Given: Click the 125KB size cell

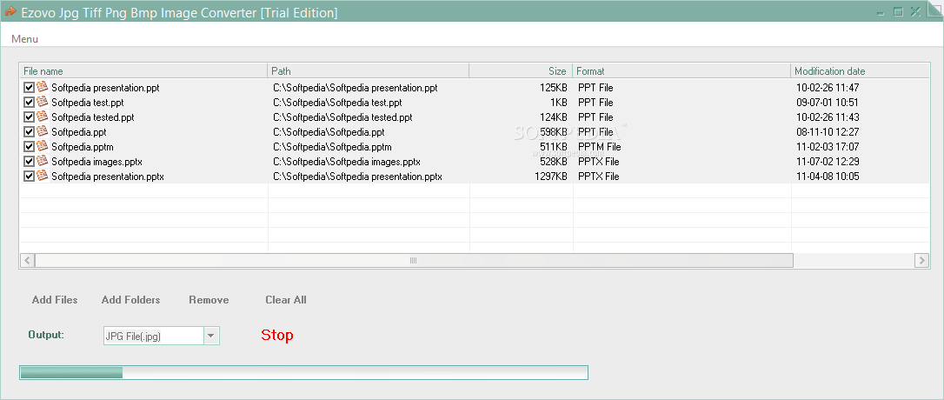Looking at the screenshot, I should click(x=554, y=88).
